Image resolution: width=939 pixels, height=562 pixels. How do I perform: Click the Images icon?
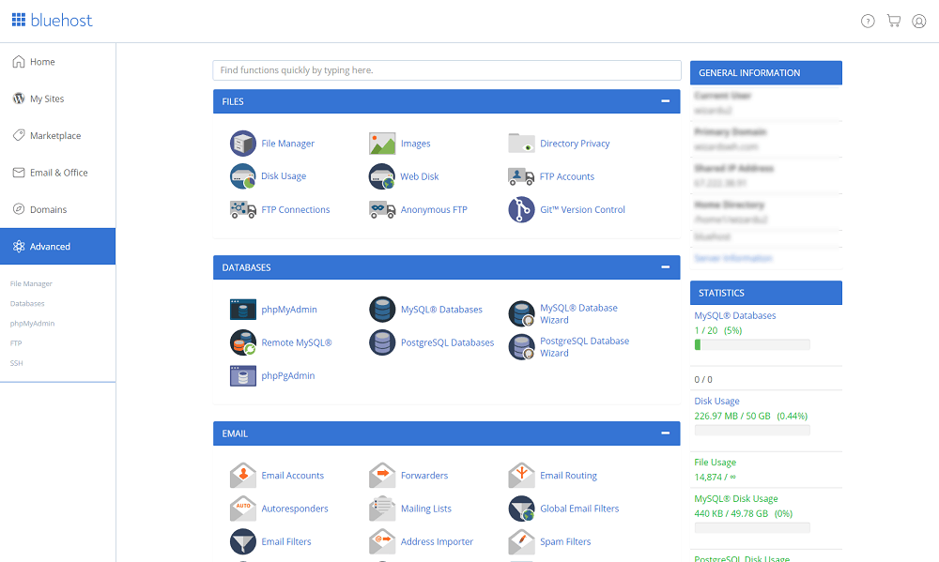pos(382,144)
